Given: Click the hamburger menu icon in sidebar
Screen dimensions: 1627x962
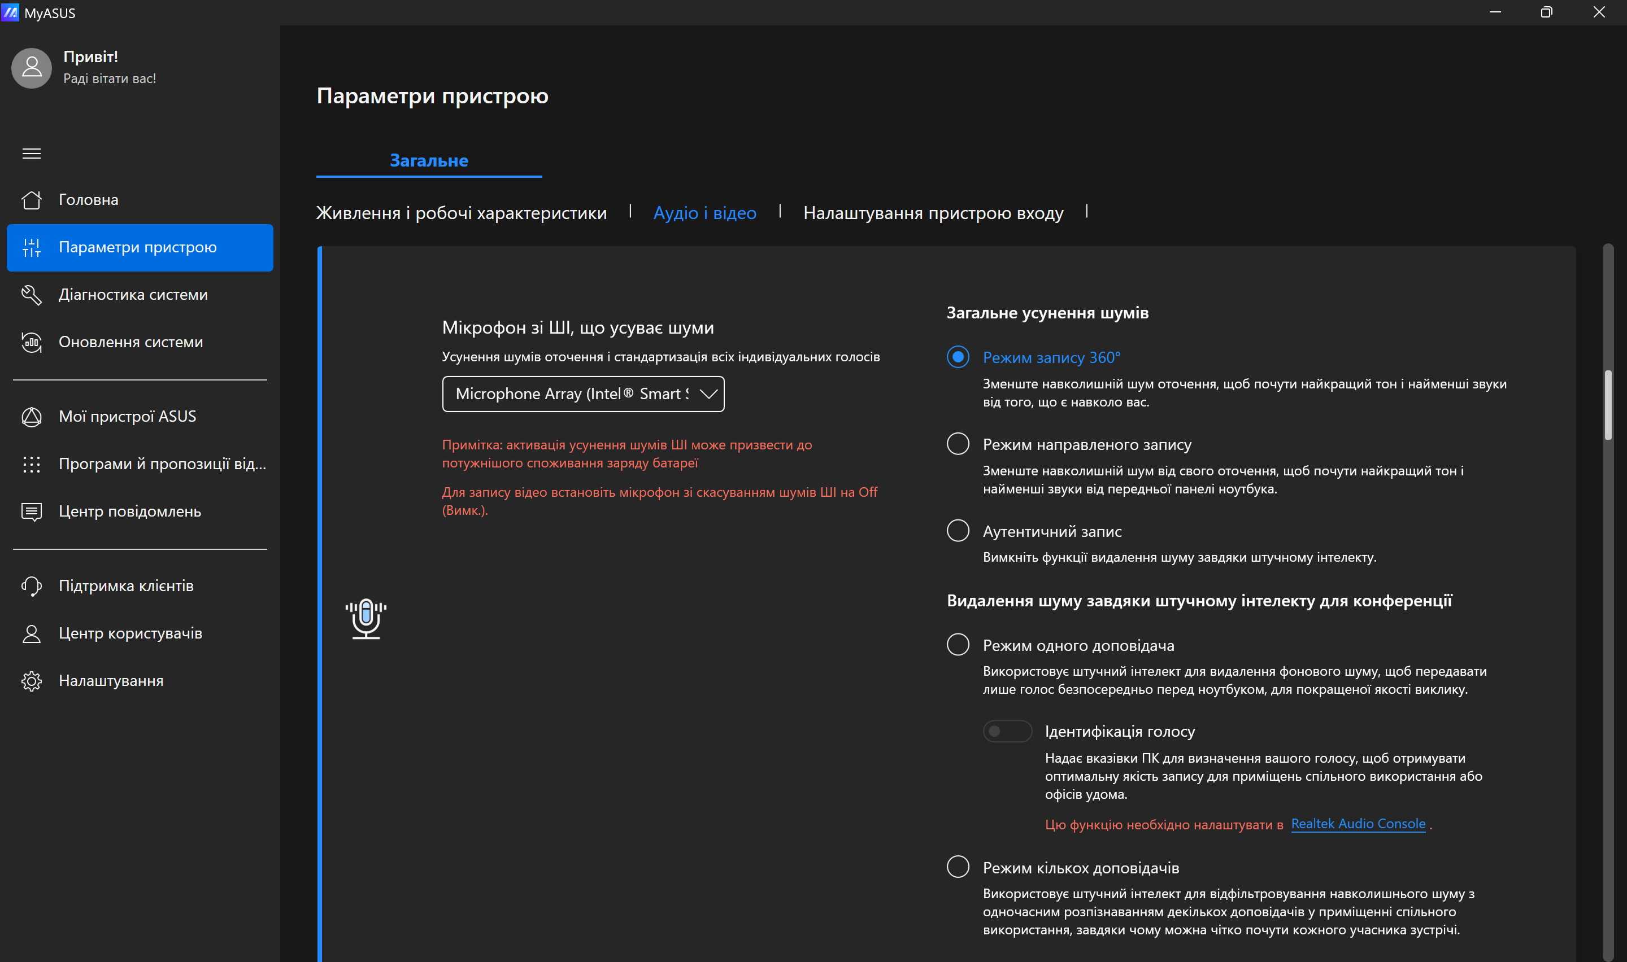Looking at the screenshot, I should [31, 154].
